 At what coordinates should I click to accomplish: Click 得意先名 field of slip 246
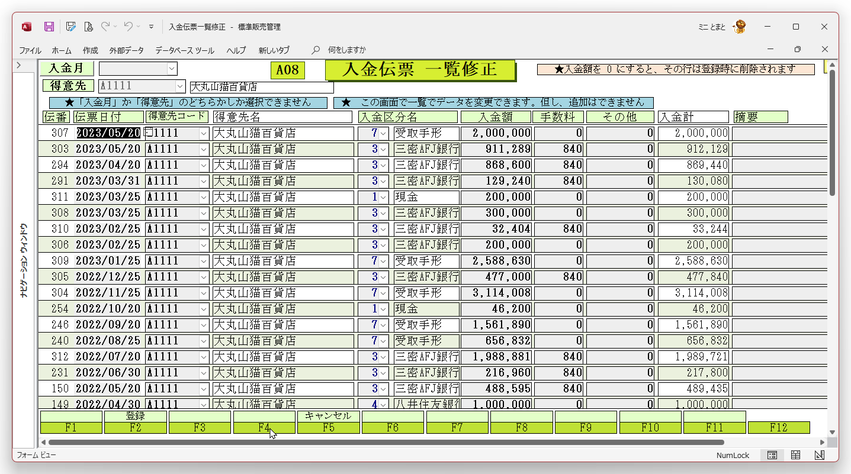[x=283, y=325]
